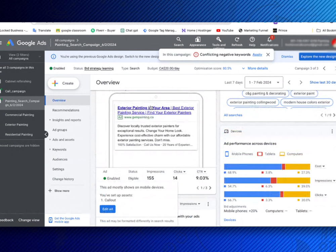Open Audiences in the side menu

(60, 159)
